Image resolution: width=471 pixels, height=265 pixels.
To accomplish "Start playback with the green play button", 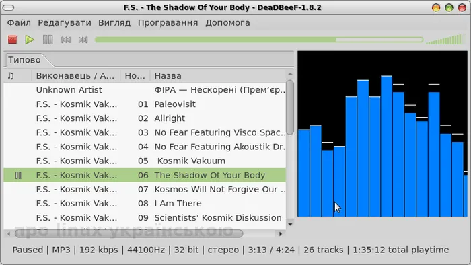I will 30,40.
